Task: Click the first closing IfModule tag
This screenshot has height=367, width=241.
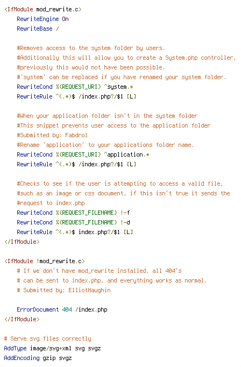Action: 22,242
